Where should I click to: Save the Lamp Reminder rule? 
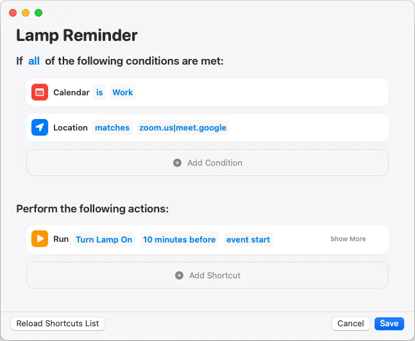pyautogui.click(x=389, y=324)
